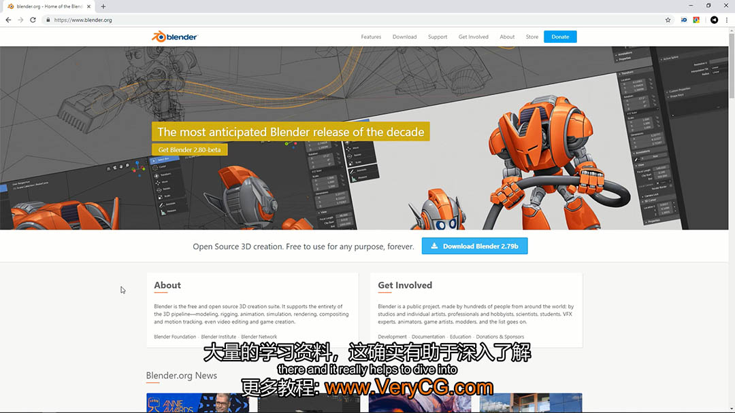Open the Education link
The height and width of the screenshot is (413, 735).
pos(460,337)
